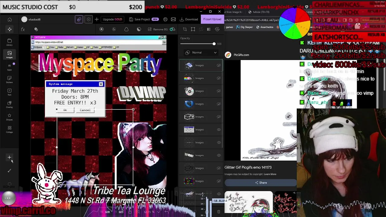This screenshot has height=217, width=386.
Task: Click the half-filled contrast circle icon
Action: [139, 29]
